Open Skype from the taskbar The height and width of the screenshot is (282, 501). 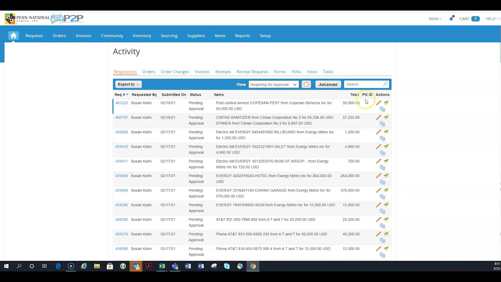(x=227, y=266)
